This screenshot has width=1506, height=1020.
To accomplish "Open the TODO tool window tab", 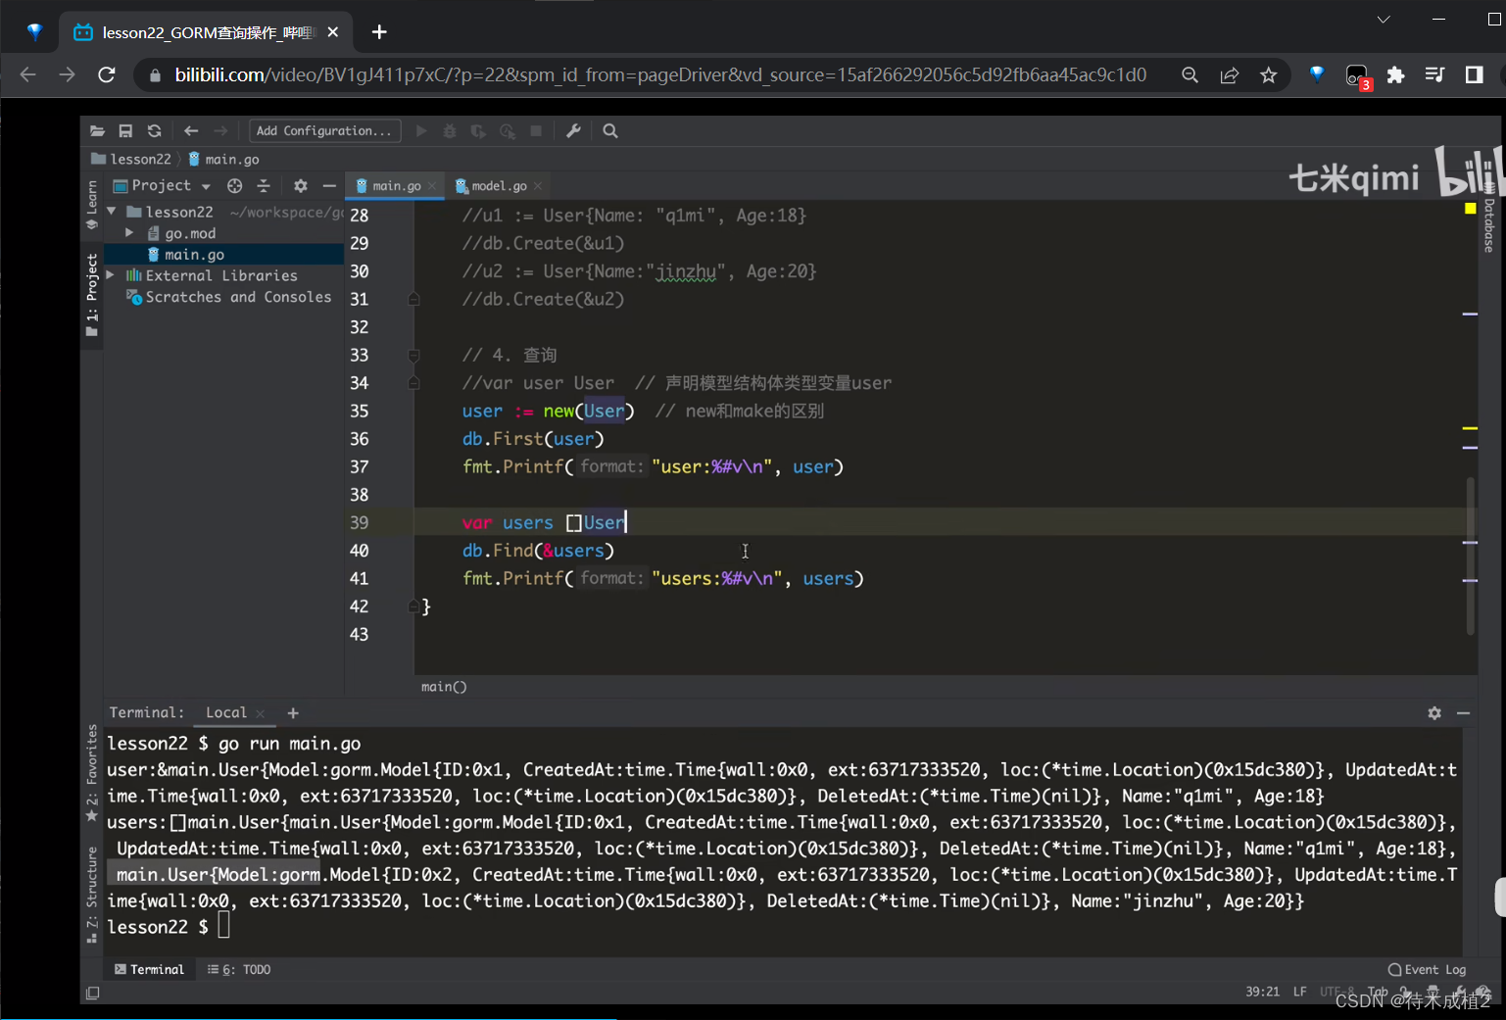I will (240, 969).
